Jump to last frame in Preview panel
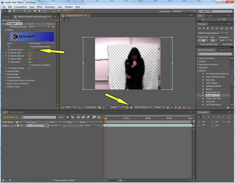235x183 pixels. click(217, 28)
